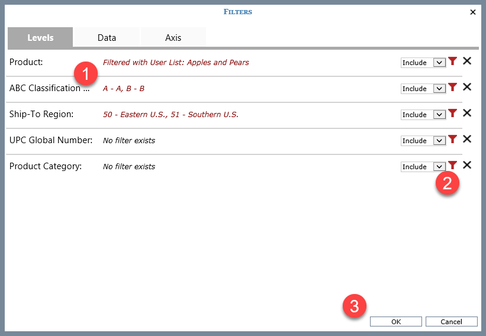This screenshot has width=486, height=336.
Task: Click Product Category funnel filter icon
Action: point(453,165)
